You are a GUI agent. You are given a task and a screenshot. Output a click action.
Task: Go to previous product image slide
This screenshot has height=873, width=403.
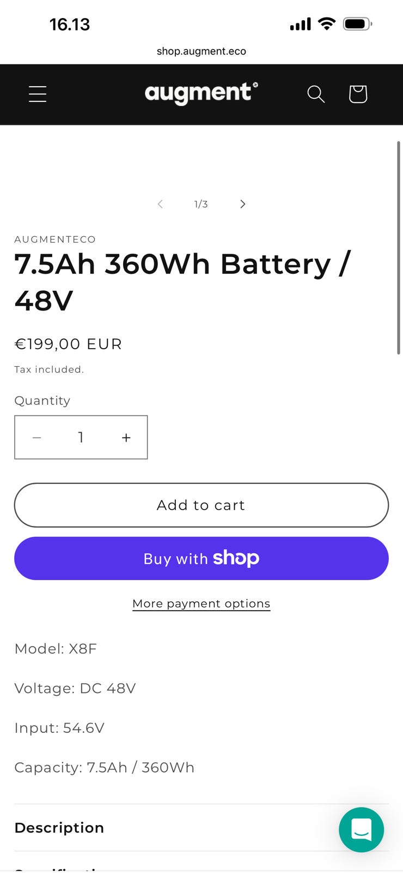coord(160,204)
